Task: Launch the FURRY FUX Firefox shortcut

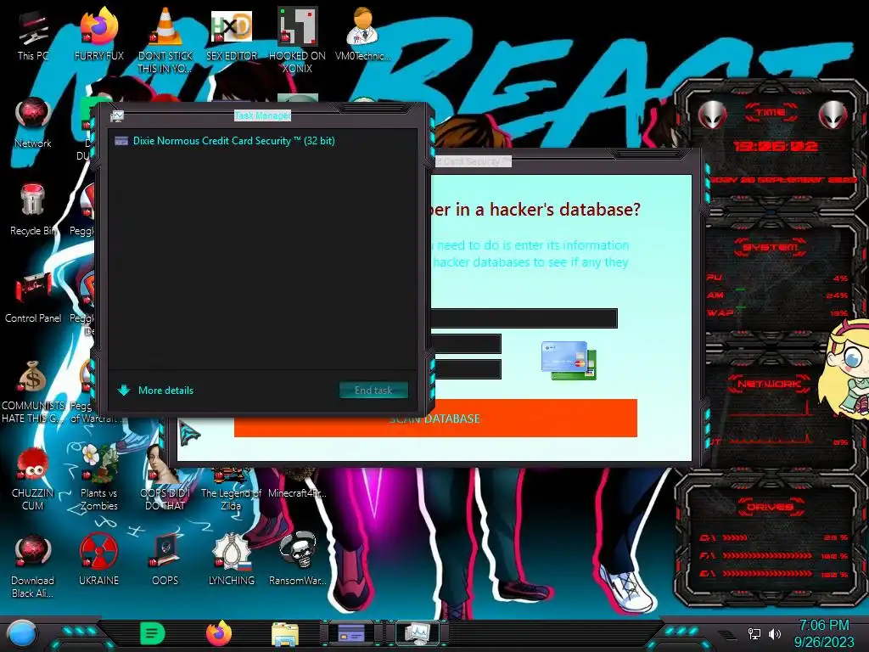Action: click(x=98, y=34)
